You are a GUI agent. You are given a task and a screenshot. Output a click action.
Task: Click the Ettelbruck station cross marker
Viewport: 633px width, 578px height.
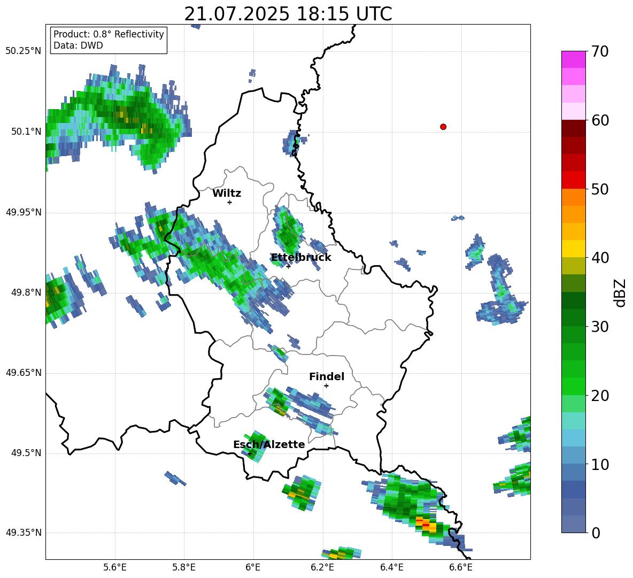[288, 266]
